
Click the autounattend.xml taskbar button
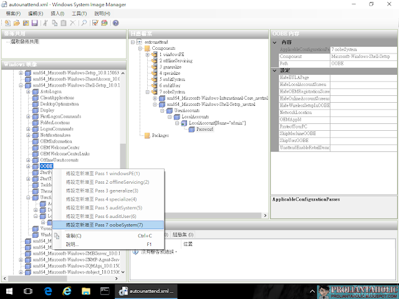tap(146, 291)
